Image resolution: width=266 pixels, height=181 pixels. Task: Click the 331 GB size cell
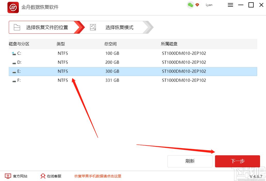coord(112,80)
